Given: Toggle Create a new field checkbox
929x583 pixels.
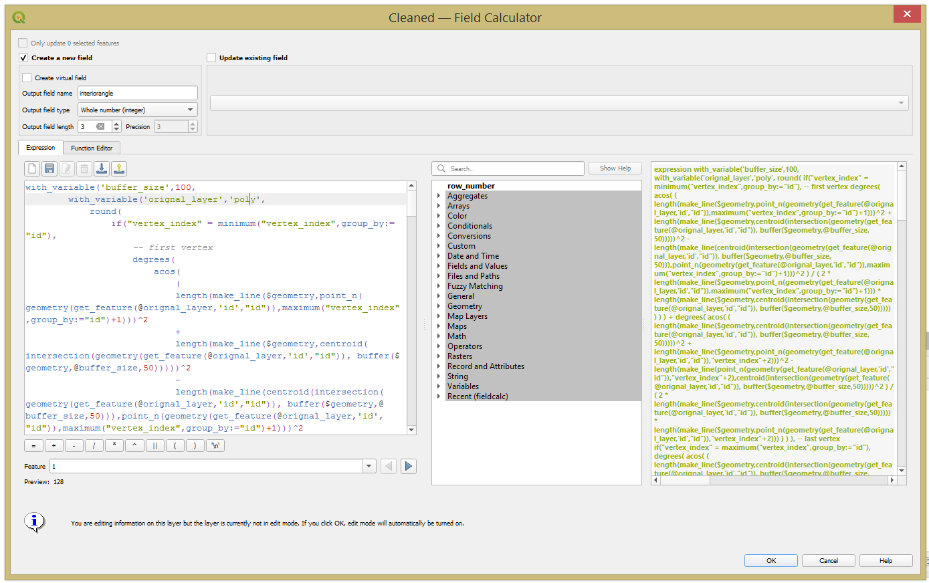Looking at the screenshot, I should (23, 57).
